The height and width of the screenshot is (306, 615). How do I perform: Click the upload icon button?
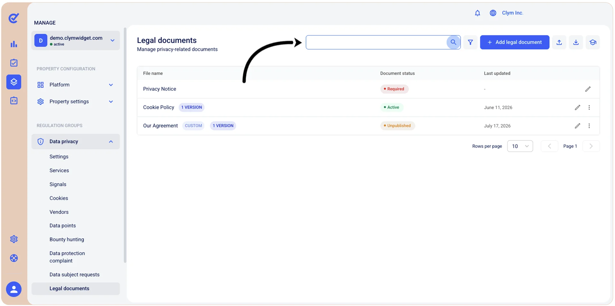click(559, 42)
